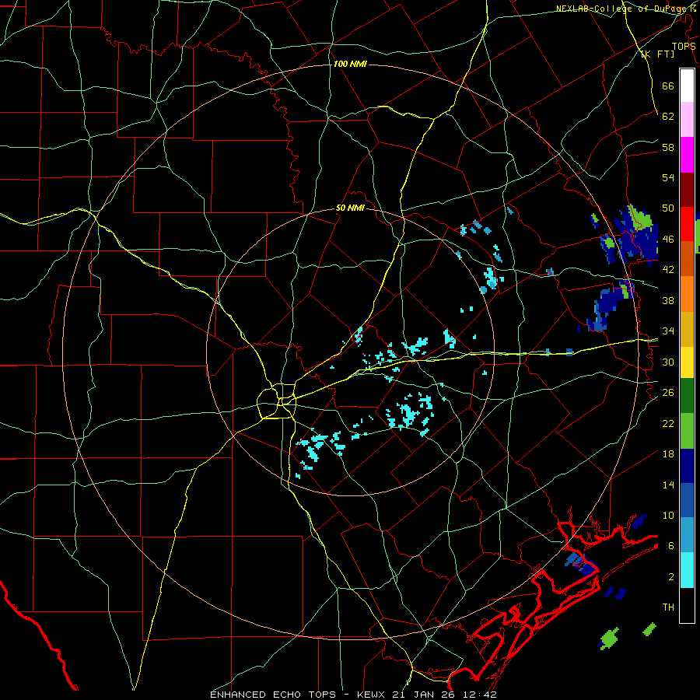Image resolution: width=700 pixels, height=700 pixels.
Task: Click the 62 legend value
Action: point(668,116)
